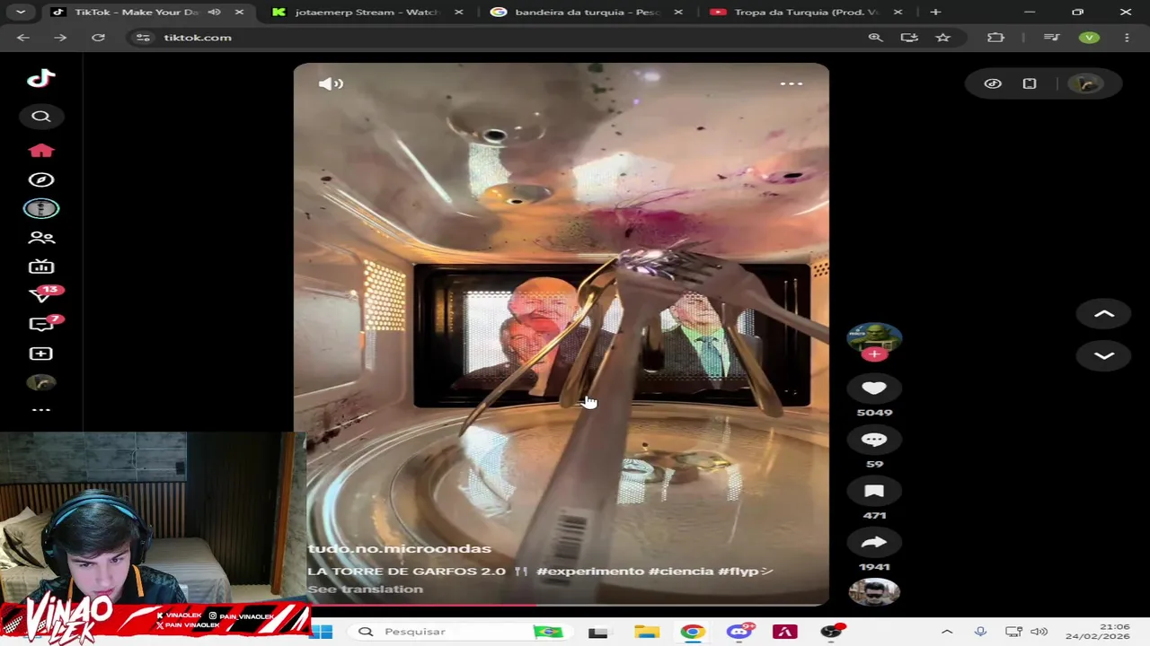Open profile avatar at top right
The width and height of the screenshot is (1150, 646).
click(x=1086, y=83)
